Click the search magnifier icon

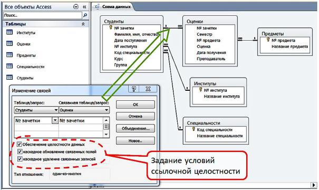coord(85,15)
